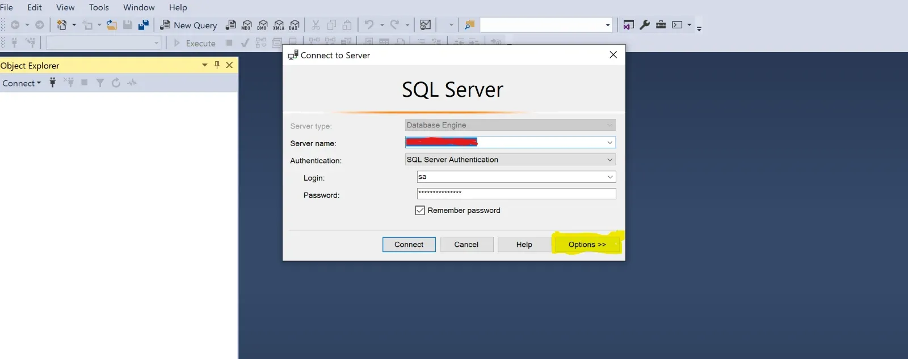This screenshot has width=908, height=359.
Task: Click the New Query toolbar button
Action: click(189, 25)
